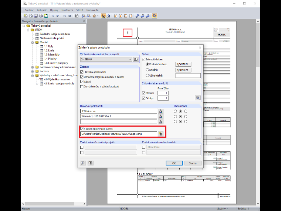Click the new print protocol toolbar icon

tap(26, 16)
